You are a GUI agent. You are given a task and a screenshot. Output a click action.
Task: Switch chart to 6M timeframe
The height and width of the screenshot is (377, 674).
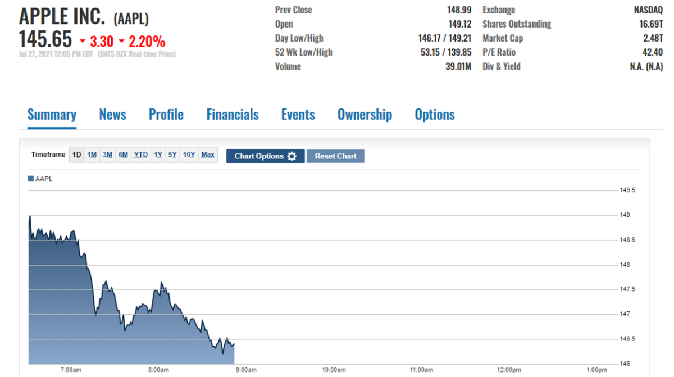pos(123,155)
